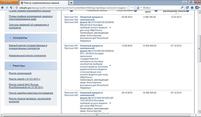The width and height of the screenshot is (201, 117).
Task: Click the horizontal scrollbar thumb
Action: click(x=97, y=115)
